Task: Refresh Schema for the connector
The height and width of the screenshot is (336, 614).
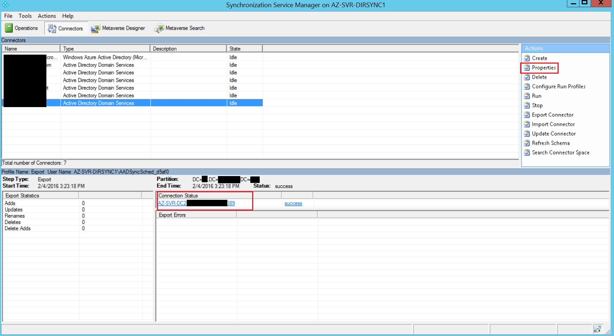Action: click(x=550, y=143)
